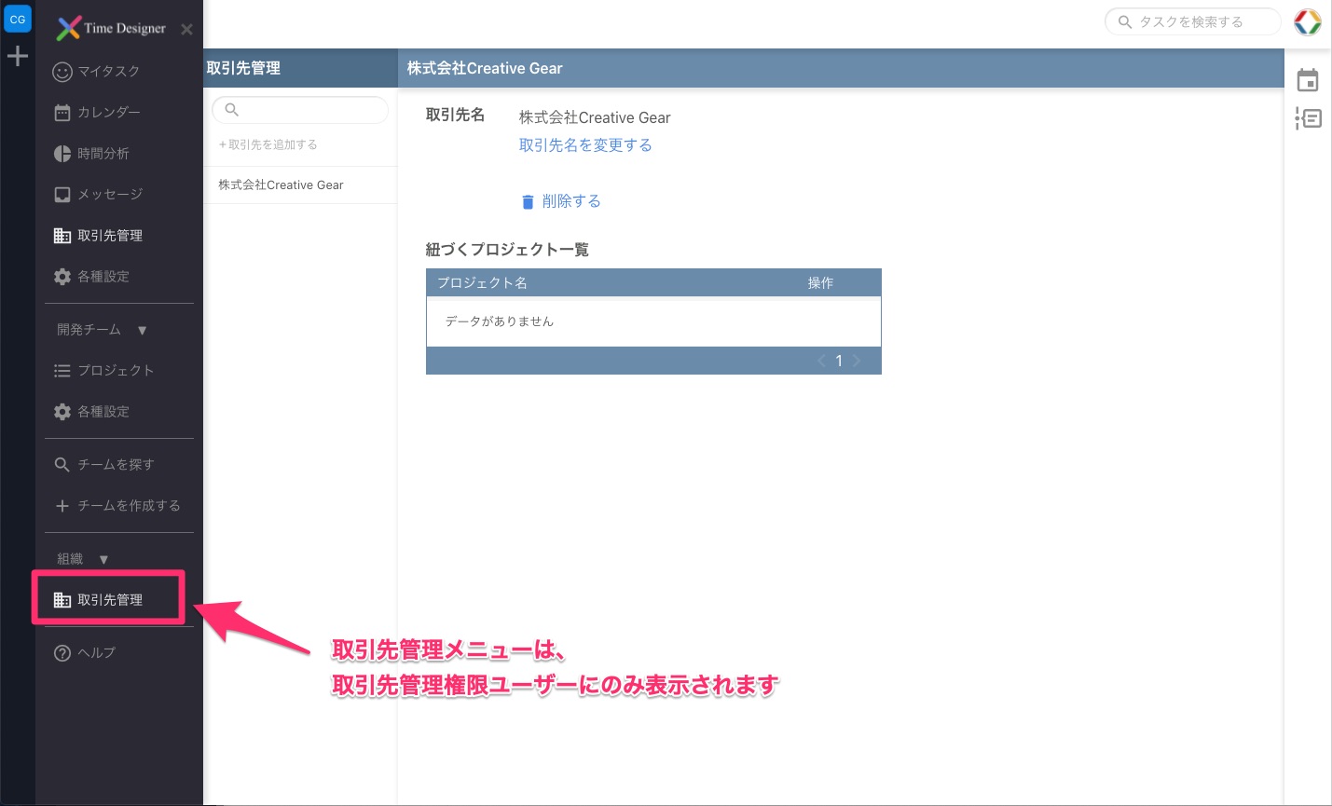Click the trash icon beside 削除する

point(528,201)
